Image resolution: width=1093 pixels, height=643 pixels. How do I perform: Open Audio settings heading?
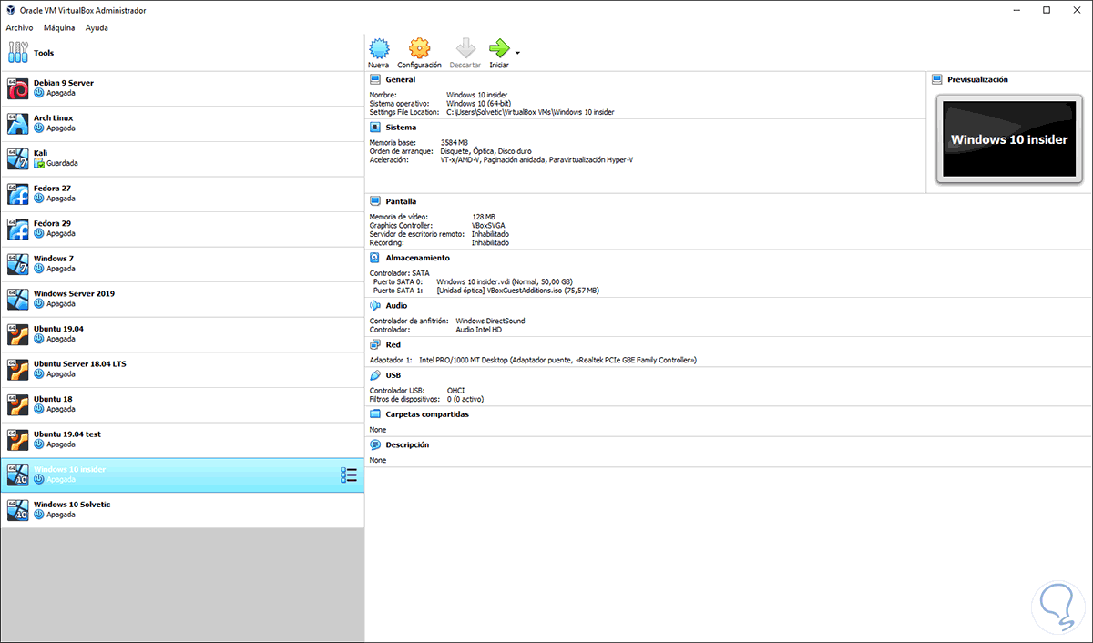tap(396, 306)
